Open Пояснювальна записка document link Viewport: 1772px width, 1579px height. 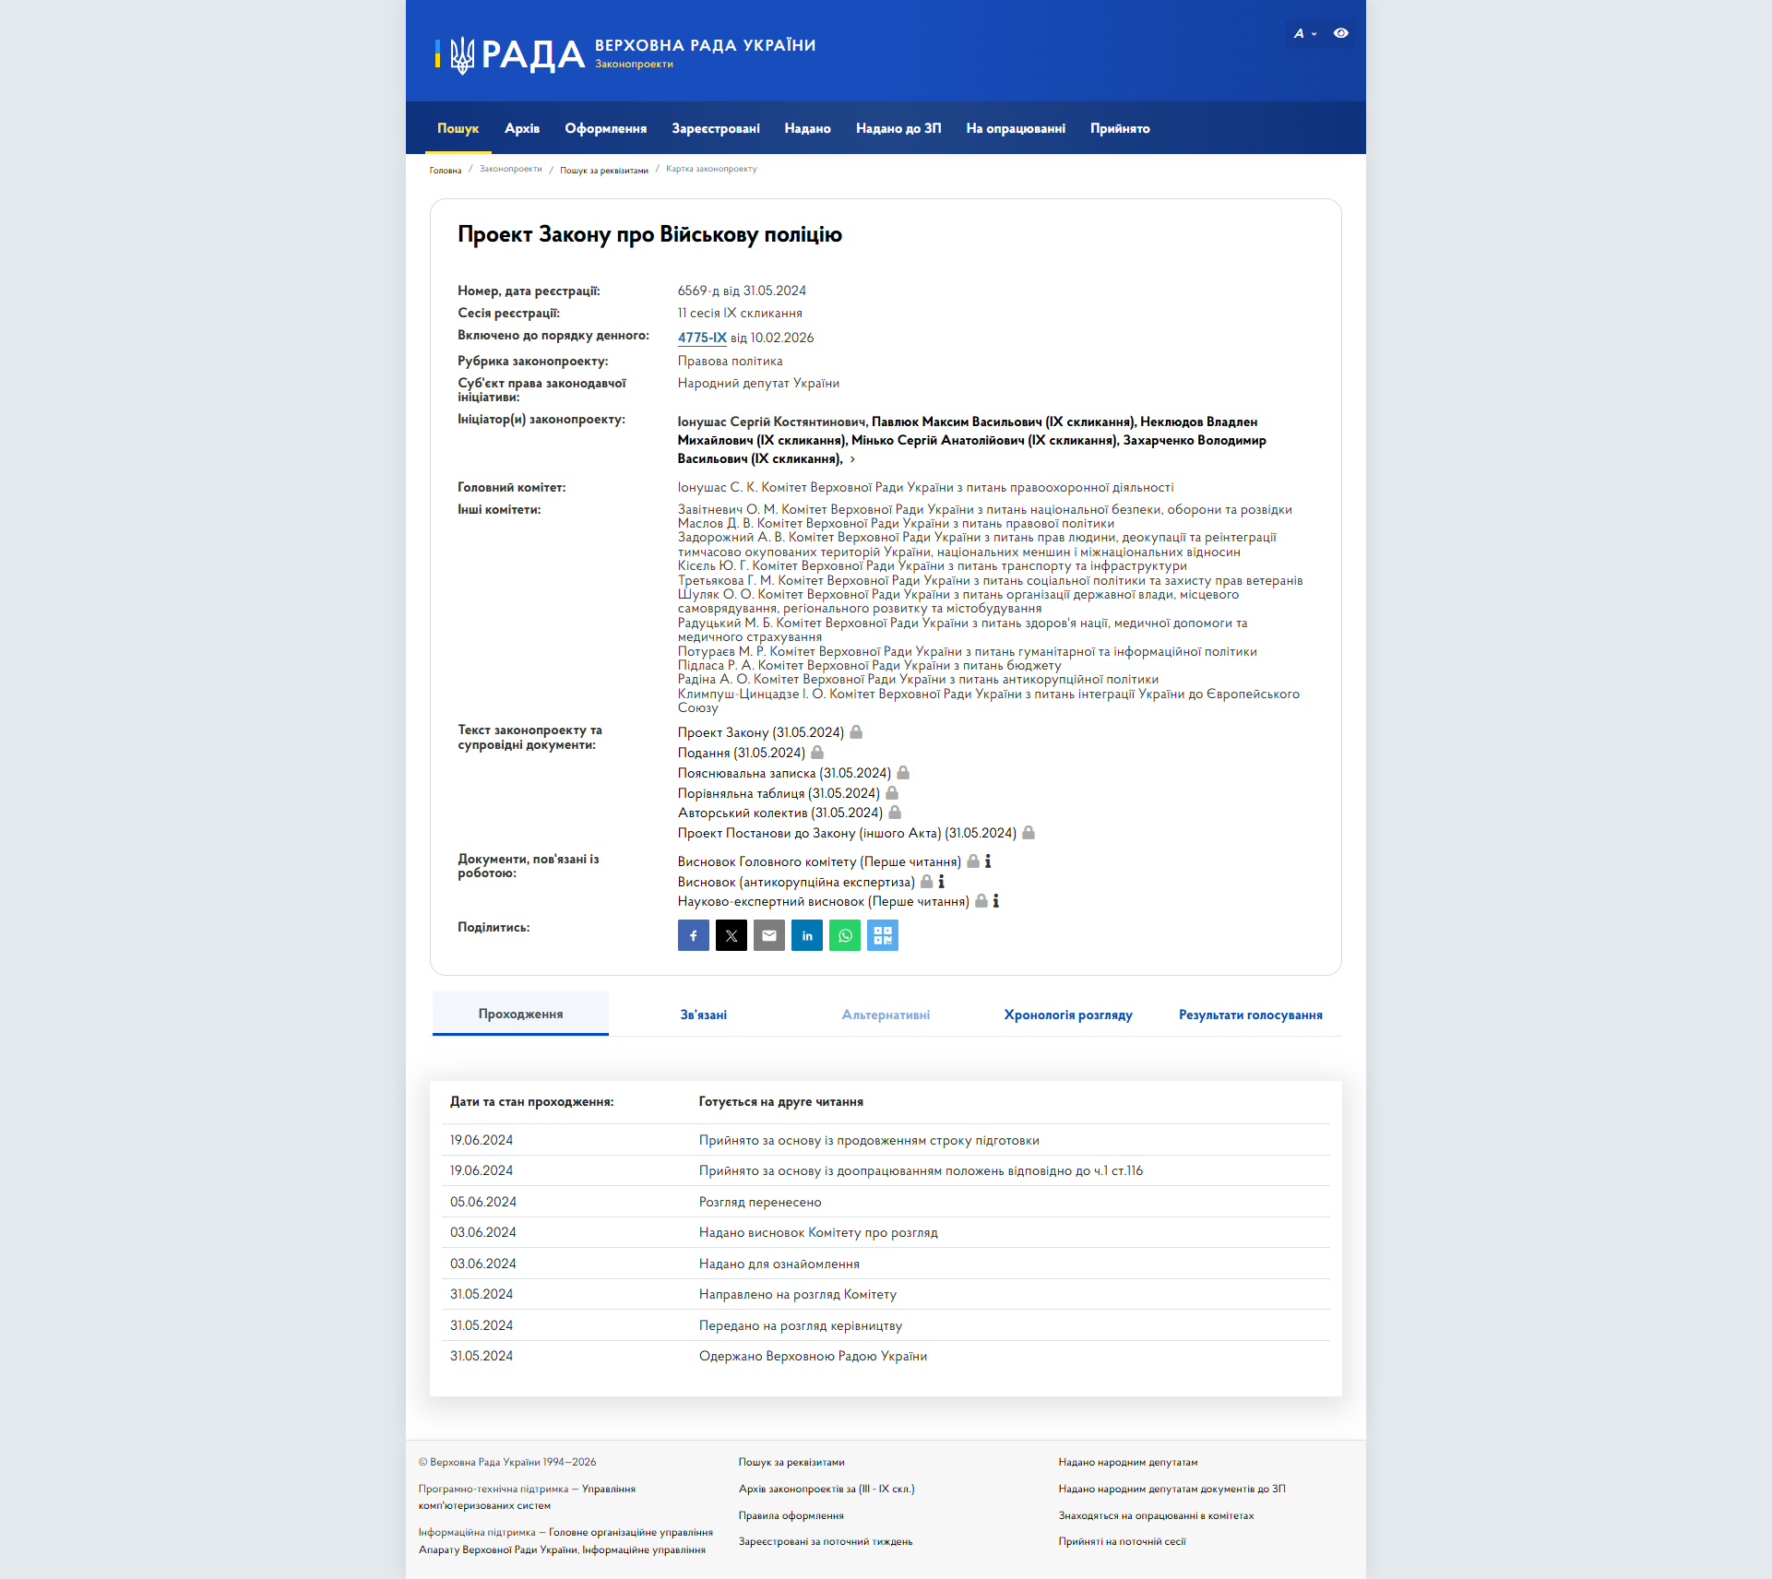pyautogui.click(x=783, y=773)
